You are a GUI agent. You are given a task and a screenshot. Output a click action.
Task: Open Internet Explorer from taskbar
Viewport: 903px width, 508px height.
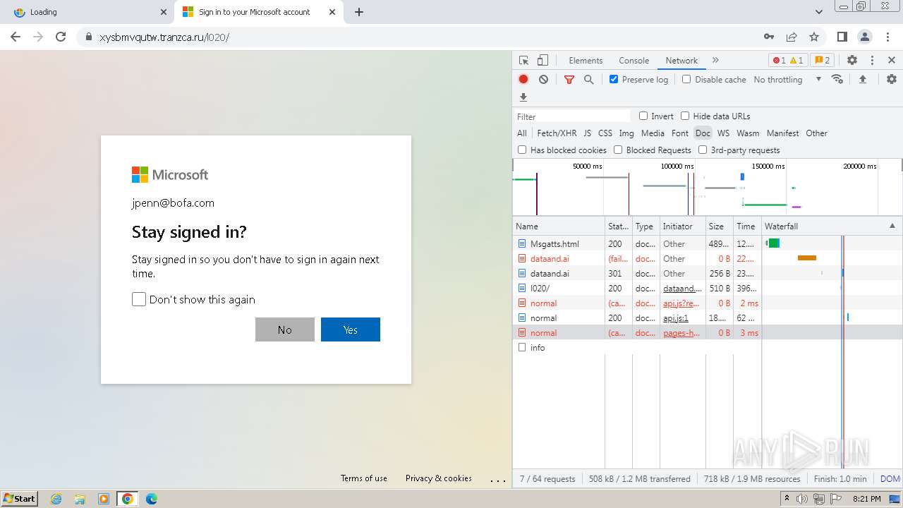point(56,499)
